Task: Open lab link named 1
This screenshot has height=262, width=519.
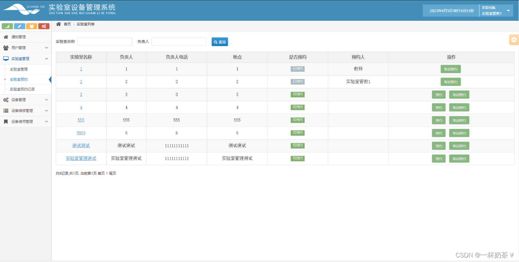Action: (x=81, y=69)
